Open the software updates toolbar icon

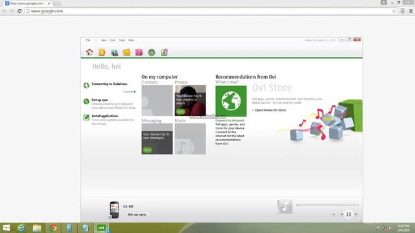tap(164, 52)
